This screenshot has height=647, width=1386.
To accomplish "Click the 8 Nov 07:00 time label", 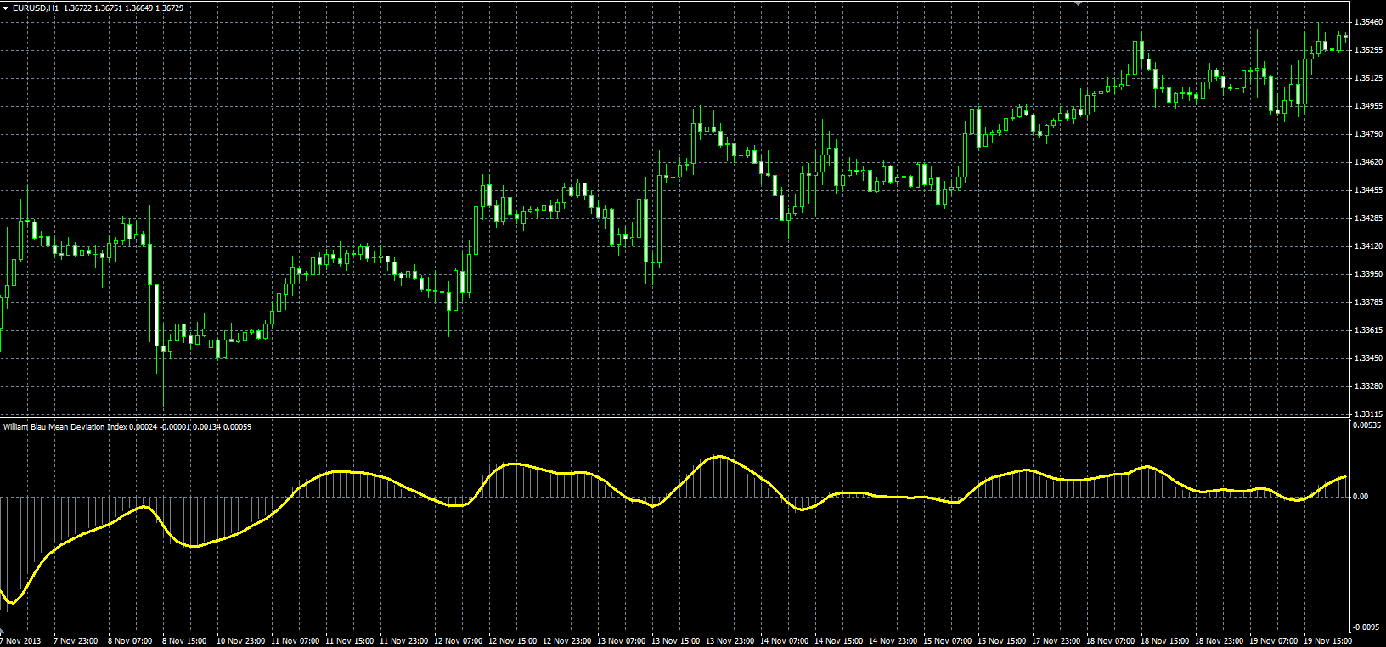I will 130,641.
